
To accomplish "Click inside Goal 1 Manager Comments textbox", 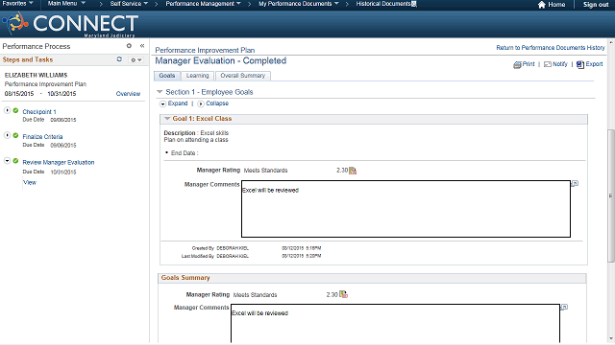I will (x=406, y=209).
